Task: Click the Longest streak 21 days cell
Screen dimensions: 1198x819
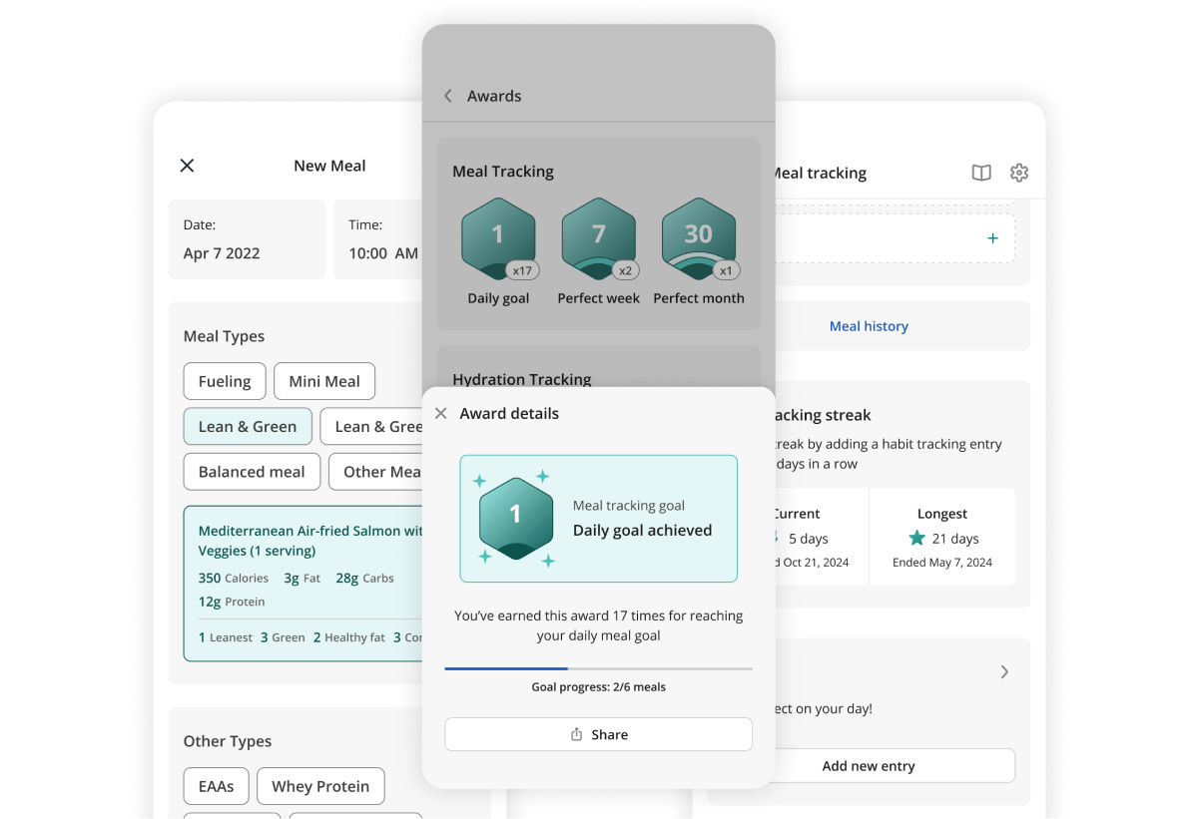Action: point(942,536)
